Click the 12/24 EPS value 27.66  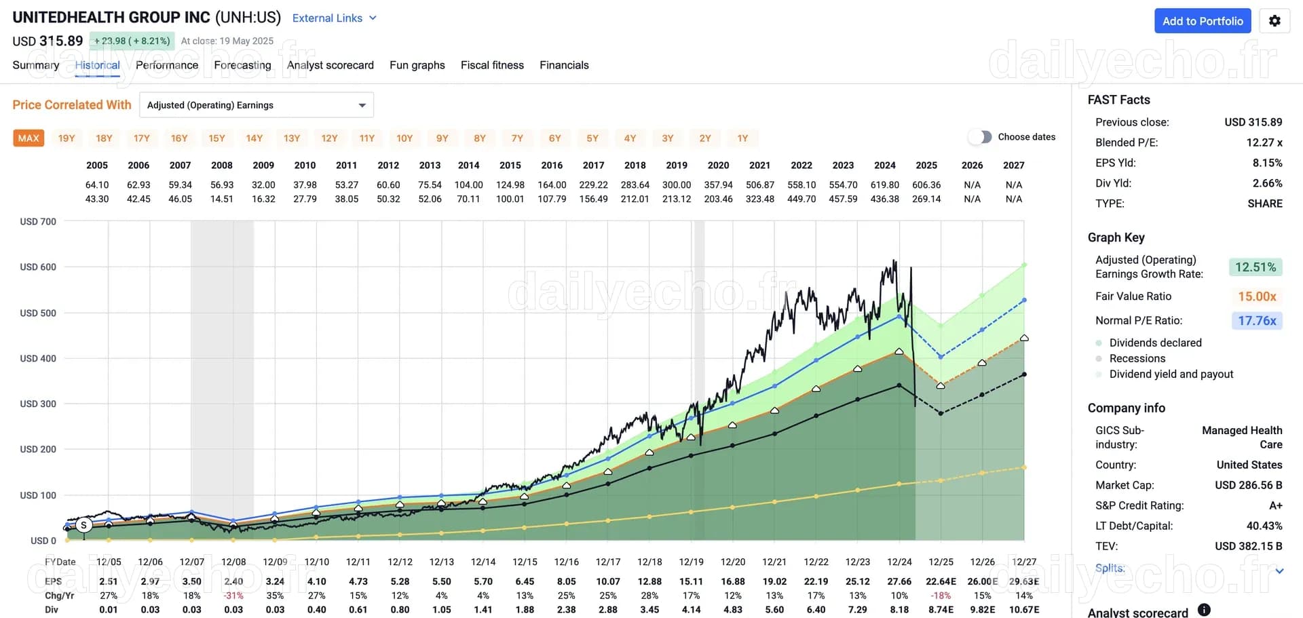point(899,582)
